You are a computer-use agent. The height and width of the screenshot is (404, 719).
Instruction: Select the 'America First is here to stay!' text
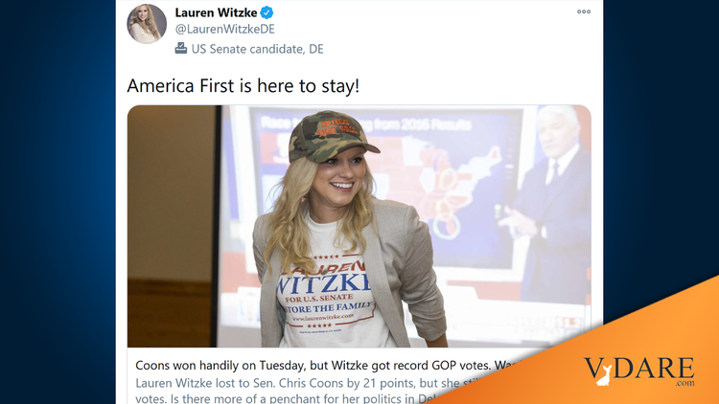point(244,85)
